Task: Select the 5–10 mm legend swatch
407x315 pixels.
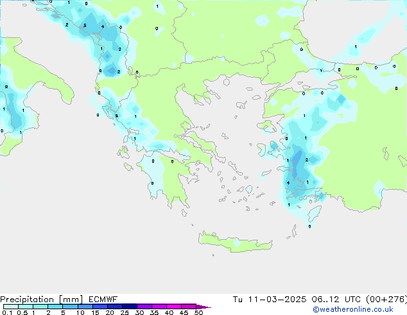Action: click(x=70, y=307)
